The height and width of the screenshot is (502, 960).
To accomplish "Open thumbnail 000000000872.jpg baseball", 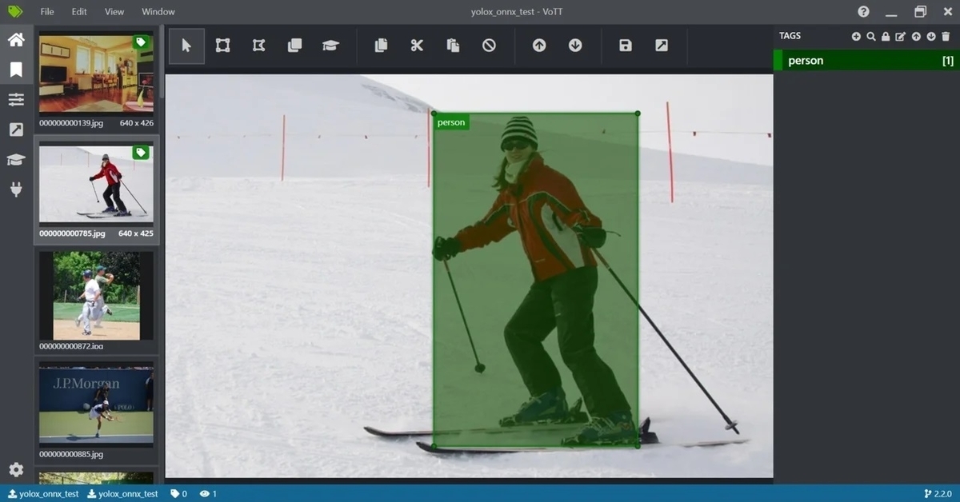I will click(96, 296).
